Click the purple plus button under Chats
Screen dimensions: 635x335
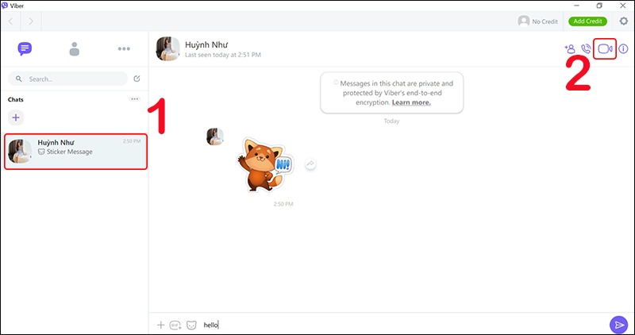pos(16,117)
